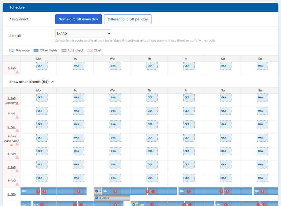The width and height of the screenshot is (281, 206).
Task: Select Same aircraft every day assignment
Action: (x=78, y=19)
